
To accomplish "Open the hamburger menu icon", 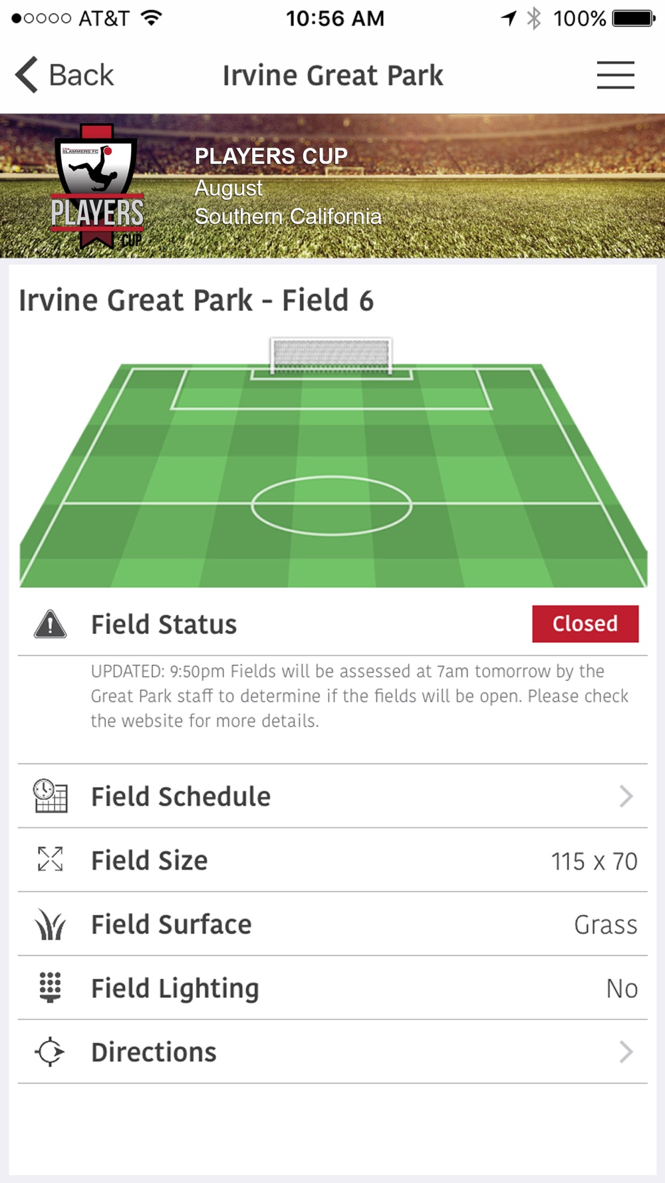I will point(615,75).
